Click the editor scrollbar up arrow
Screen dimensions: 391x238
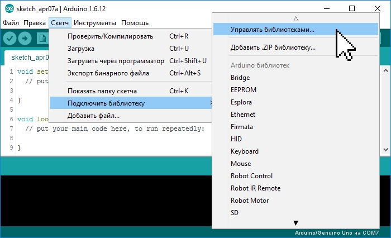click(385, 70)
